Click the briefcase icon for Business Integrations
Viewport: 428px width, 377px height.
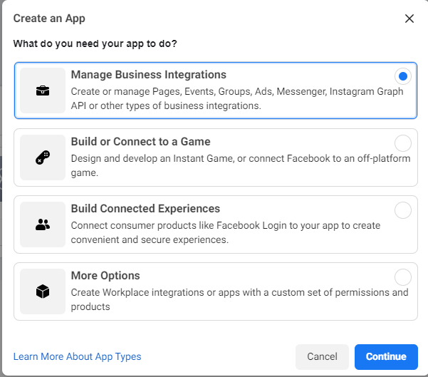click(x=43, y=91)
